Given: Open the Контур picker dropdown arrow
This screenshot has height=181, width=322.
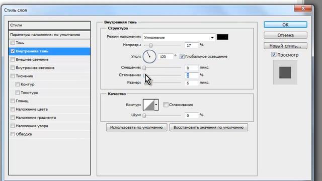Looking at the screenshot, I should pos(156,105).
